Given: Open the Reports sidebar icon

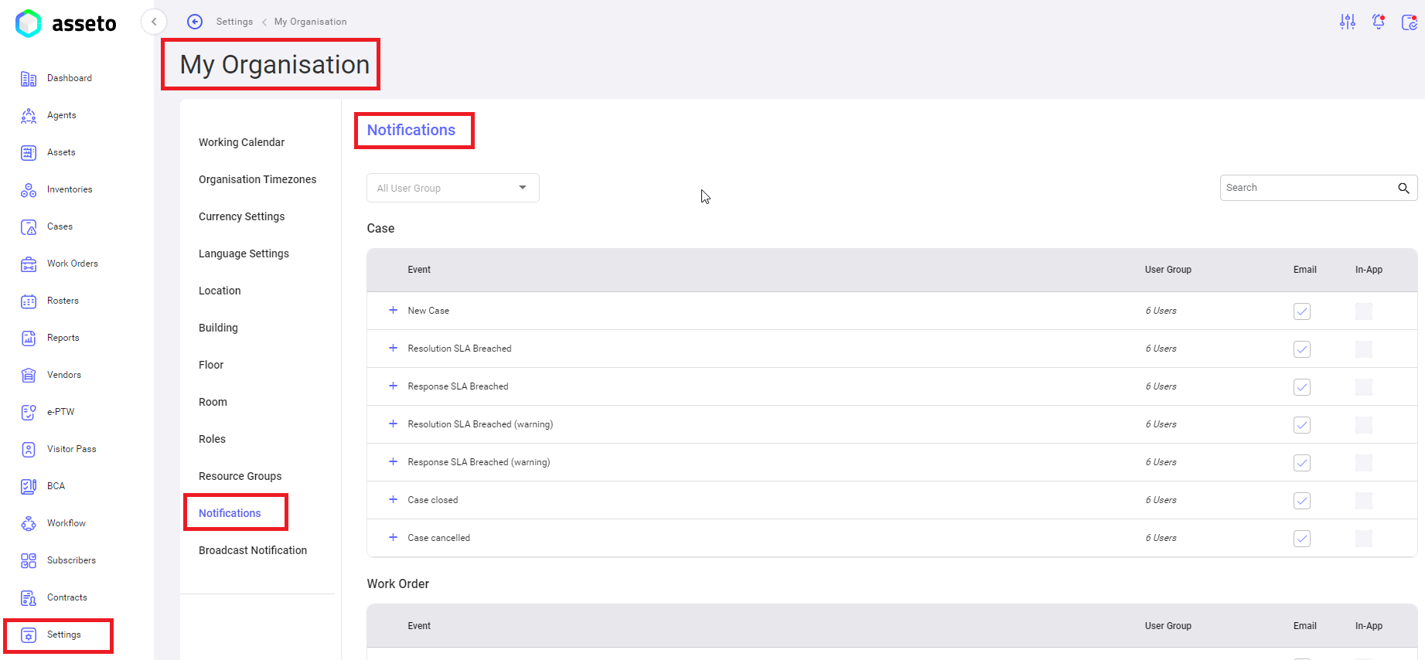Looking at the screenshot, I should coord(29,339).
